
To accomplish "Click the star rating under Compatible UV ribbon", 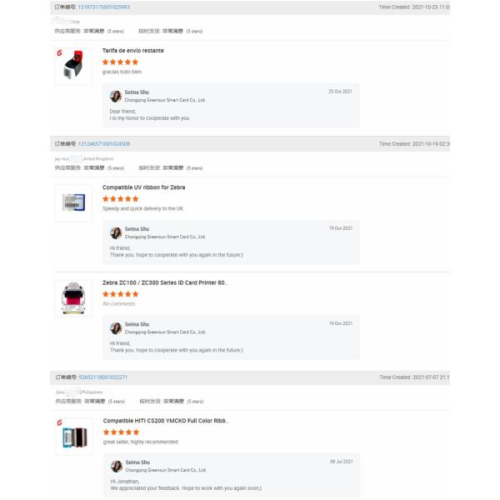I will point(120,199).
